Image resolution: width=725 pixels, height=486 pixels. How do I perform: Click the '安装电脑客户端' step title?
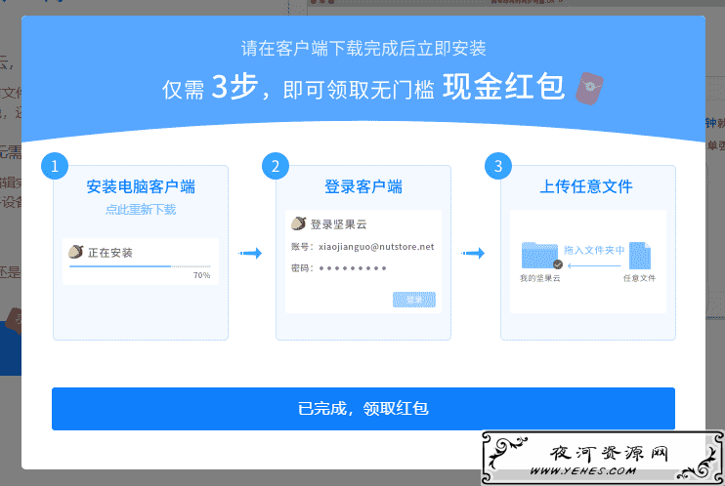tap(141, 186)
